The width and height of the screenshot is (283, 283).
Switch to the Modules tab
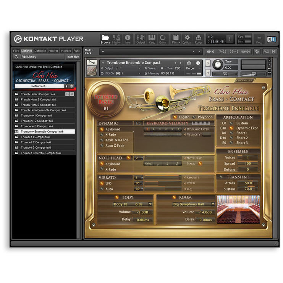click(66, 51)
